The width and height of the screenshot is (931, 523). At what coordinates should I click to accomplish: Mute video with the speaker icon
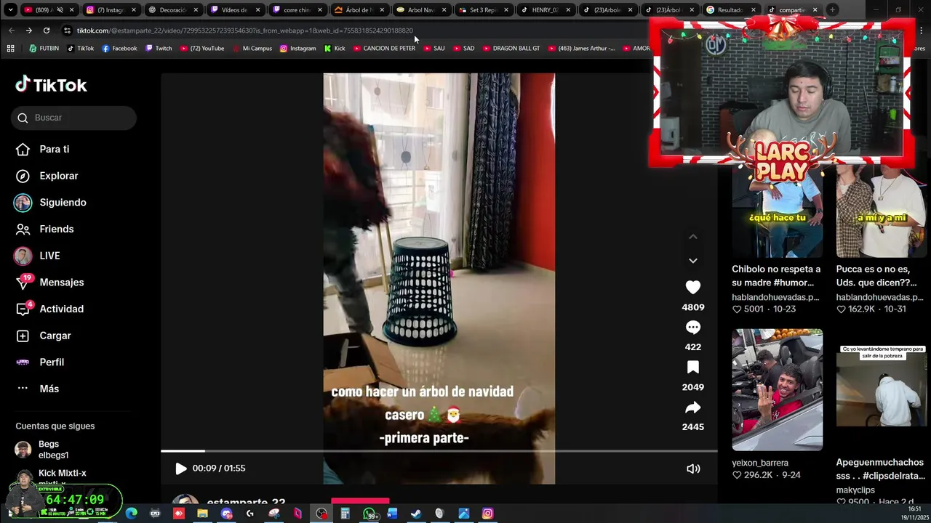(x=693, y=469)
